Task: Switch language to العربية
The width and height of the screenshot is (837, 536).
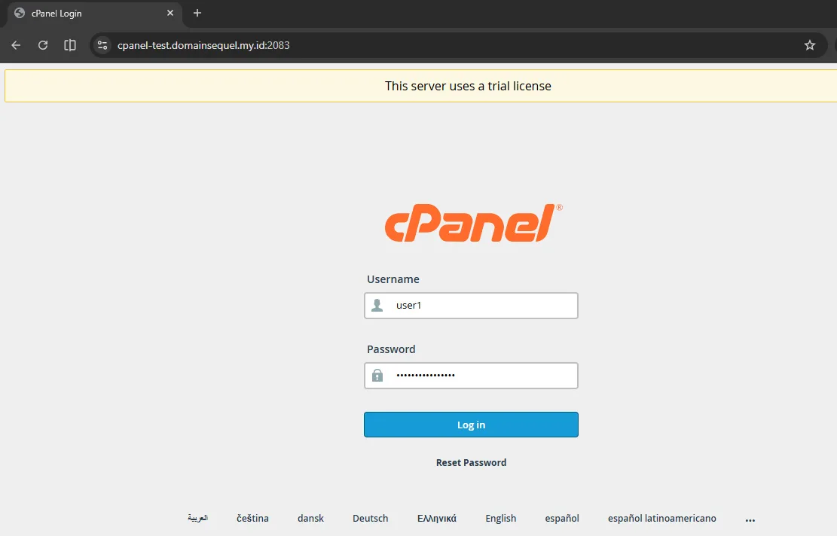Action: pos(197,518)
